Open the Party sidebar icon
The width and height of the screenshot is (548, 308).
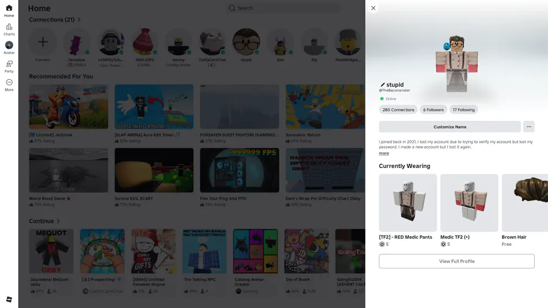[9, 66]
